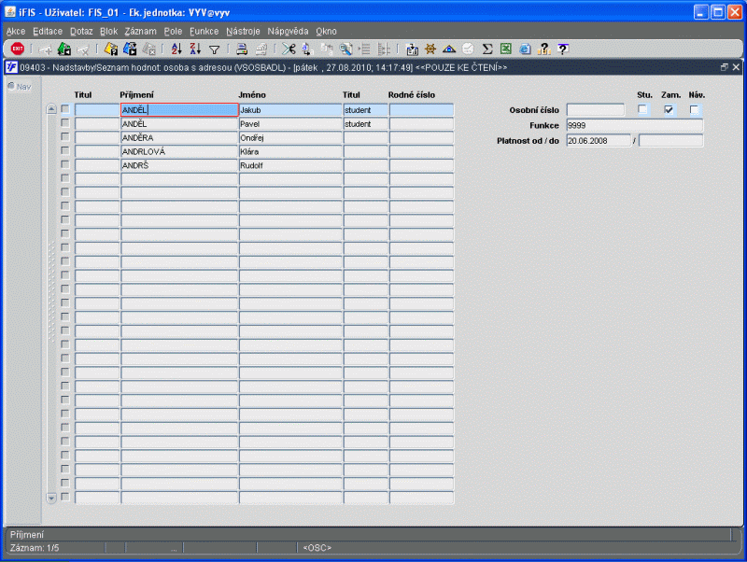This screenshot has width=747, height=562.
Task: Click the red EXIT toolbar icon
Action: (18, 49)
